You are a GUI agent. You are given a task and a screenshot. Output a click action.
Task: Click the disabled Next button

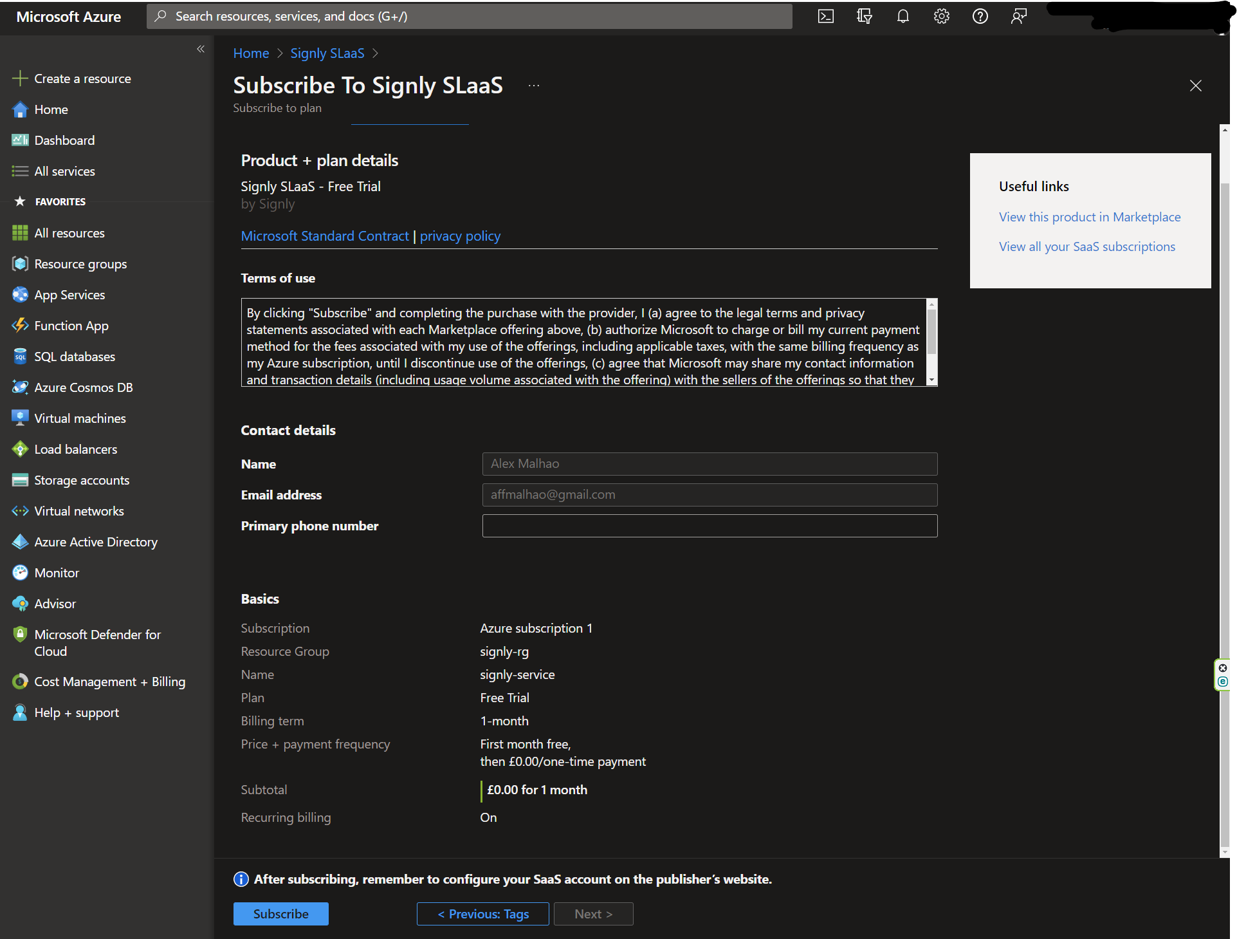[593, 914]
